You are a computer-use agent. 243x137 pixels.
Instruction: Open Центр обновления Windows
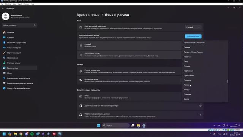point(19,88)
